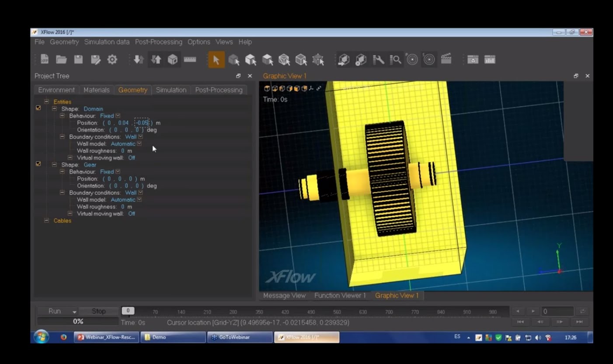Switch to the Simulation tab
The width and height of the screenshot is (613, 364).
click(171, 90)
